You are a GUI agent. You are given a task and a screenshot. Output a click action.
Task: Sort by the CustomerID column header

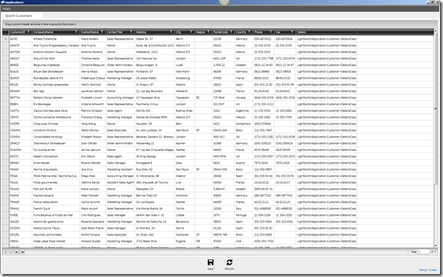pos(18,32)
